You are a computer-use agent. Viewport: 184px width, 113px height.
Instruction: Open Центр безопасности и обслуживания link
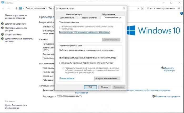(16, 106)
